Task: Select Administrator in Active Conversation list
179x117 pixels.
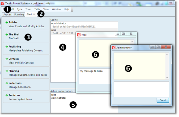Action: point(59,98)
